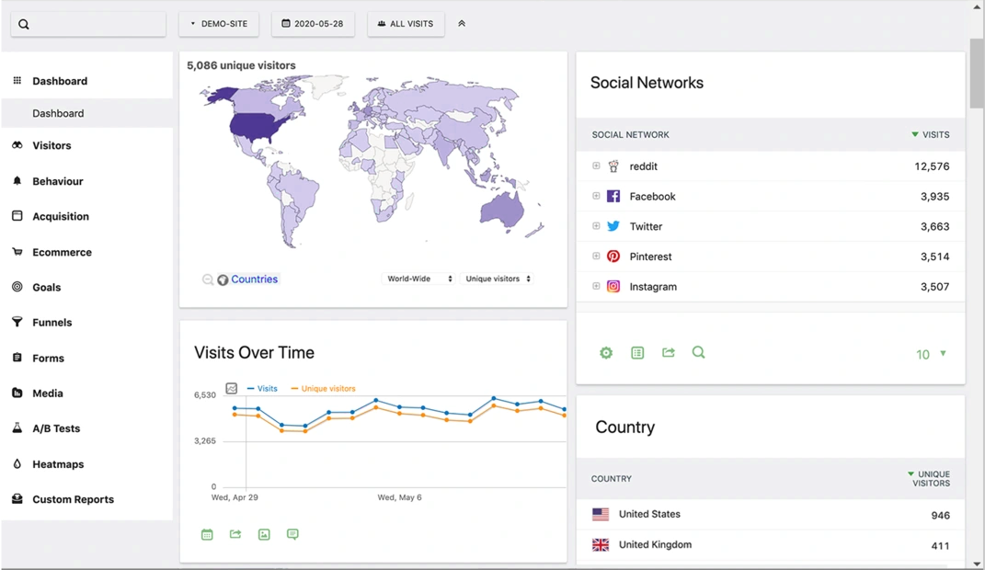The width and height of the screenshot is (985, 570).
Task: Open the World-Wide region dropdown
Action: (418, 279)
